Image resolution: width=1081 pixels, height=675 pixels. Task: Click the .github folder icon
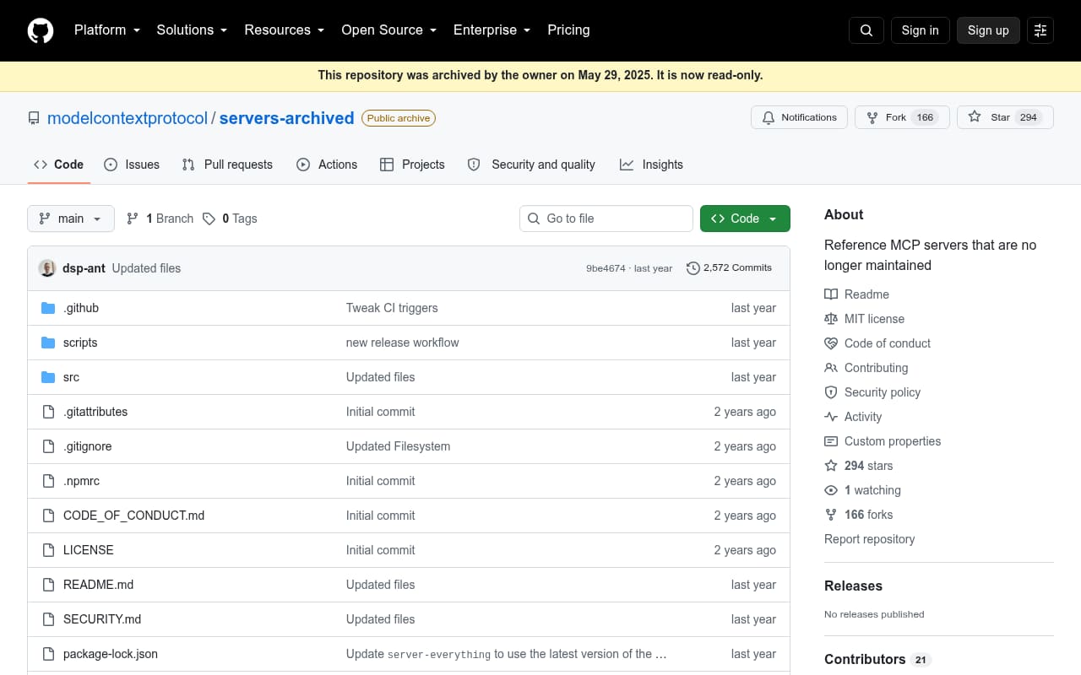point(48,308)
